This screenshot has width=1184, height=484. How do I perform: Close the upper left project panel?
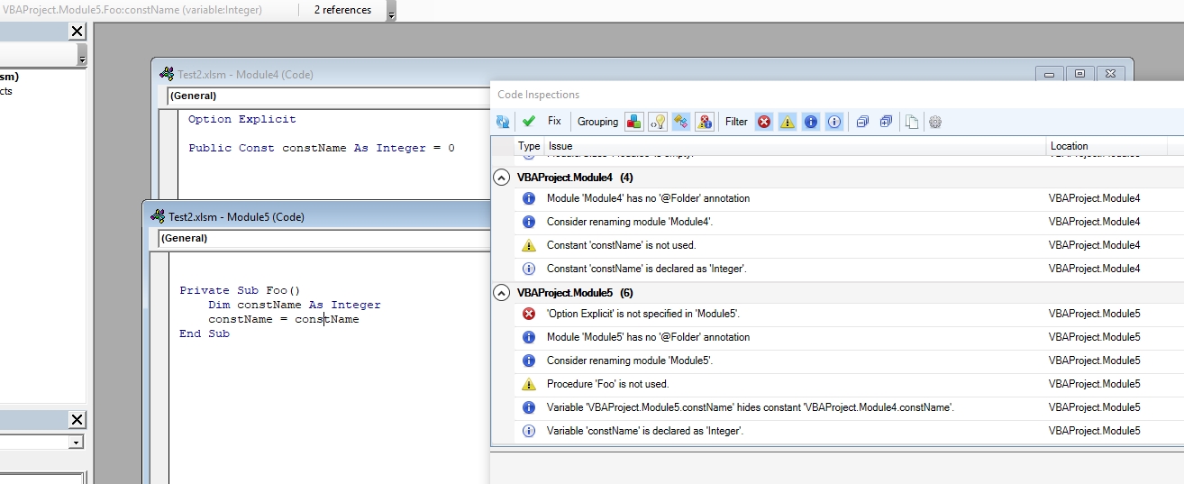click(x=77, y=32)
